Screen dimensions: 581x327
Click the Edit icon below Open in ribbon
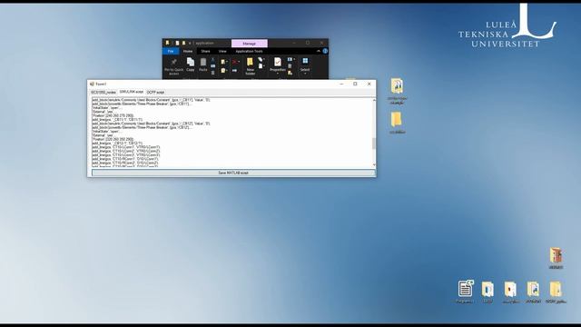pyautogui.click(x=290, y=66)
